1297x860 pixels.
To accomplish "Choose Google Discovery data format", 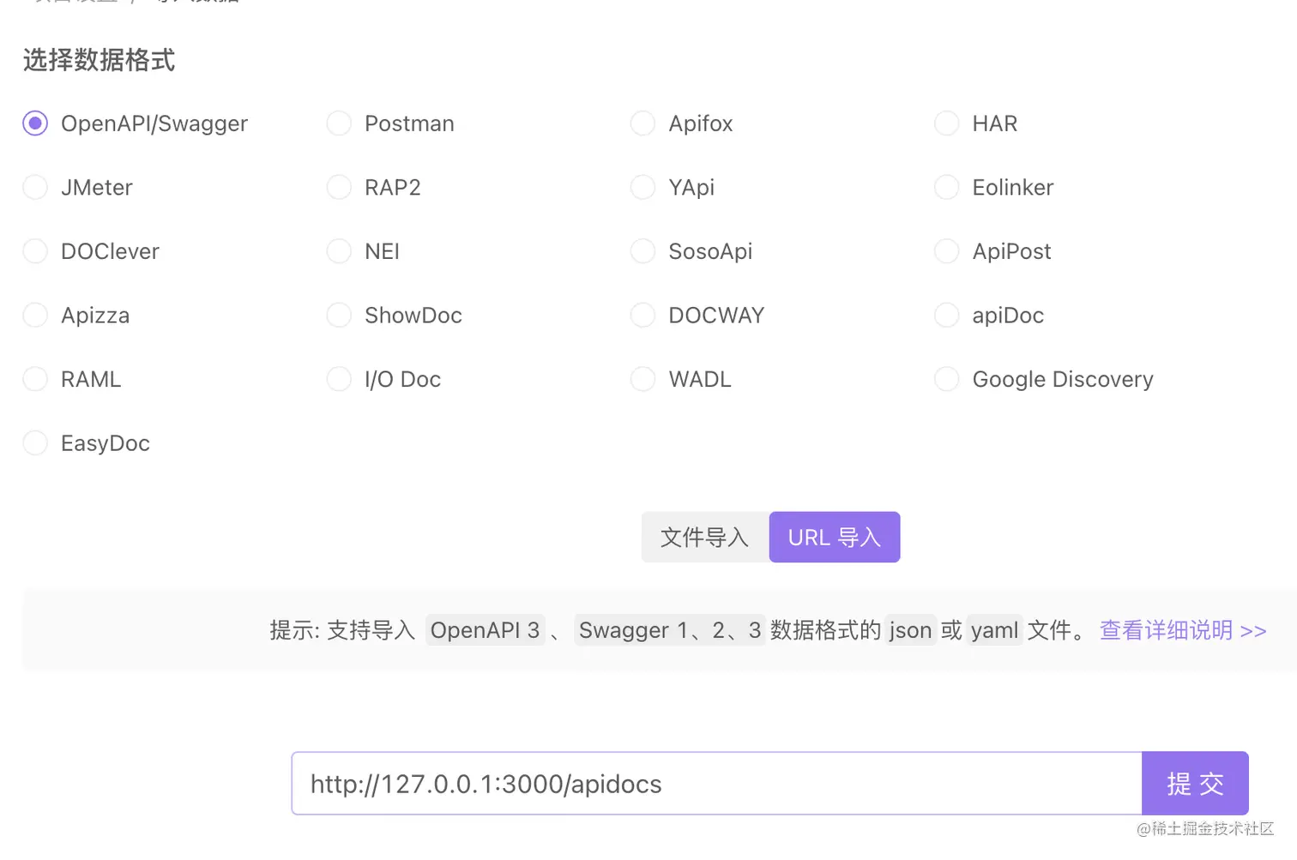I will pyautogui.click(x=946, y=379).
